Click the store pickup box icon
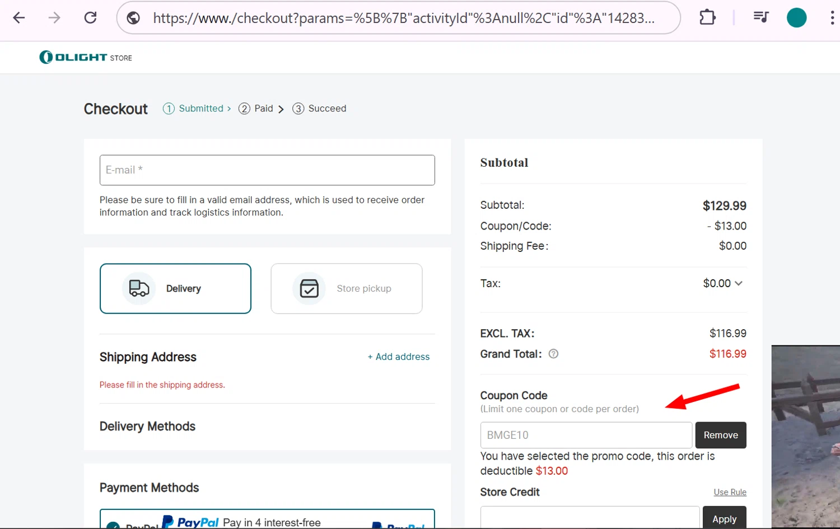This screenshot has height=529, width=840. click(x=309, y=288)
